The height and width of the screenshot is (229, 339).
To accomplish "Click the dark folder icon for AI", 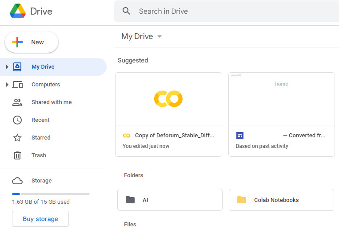I will tap(130, 200).
